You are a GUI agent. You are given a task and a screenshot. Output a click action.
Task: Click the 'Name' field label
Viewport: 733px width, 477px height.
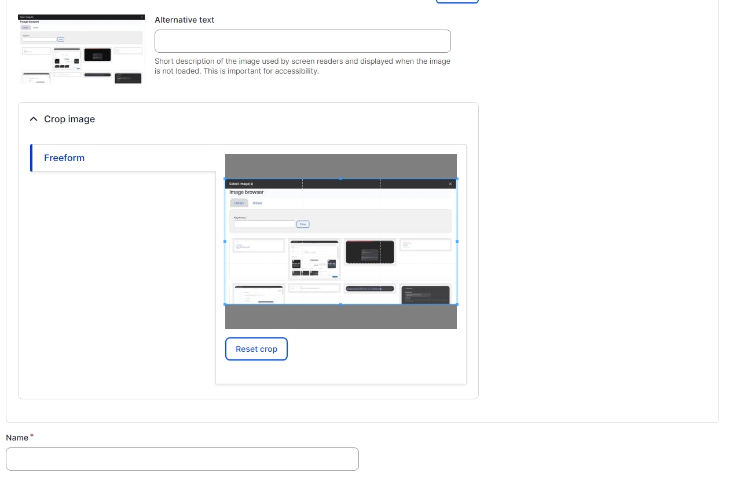coord(17,438)
